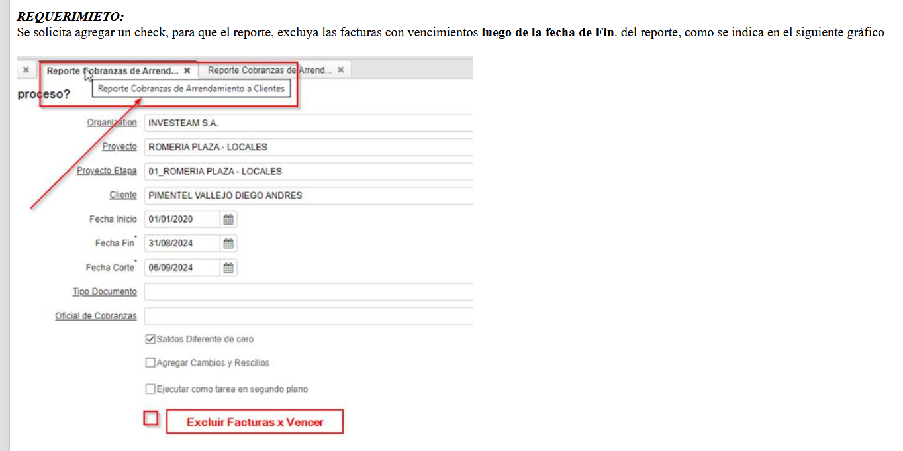Open the Proyecto Etapa label link
The width and height of the screenshot is (903, 451).
107,171
